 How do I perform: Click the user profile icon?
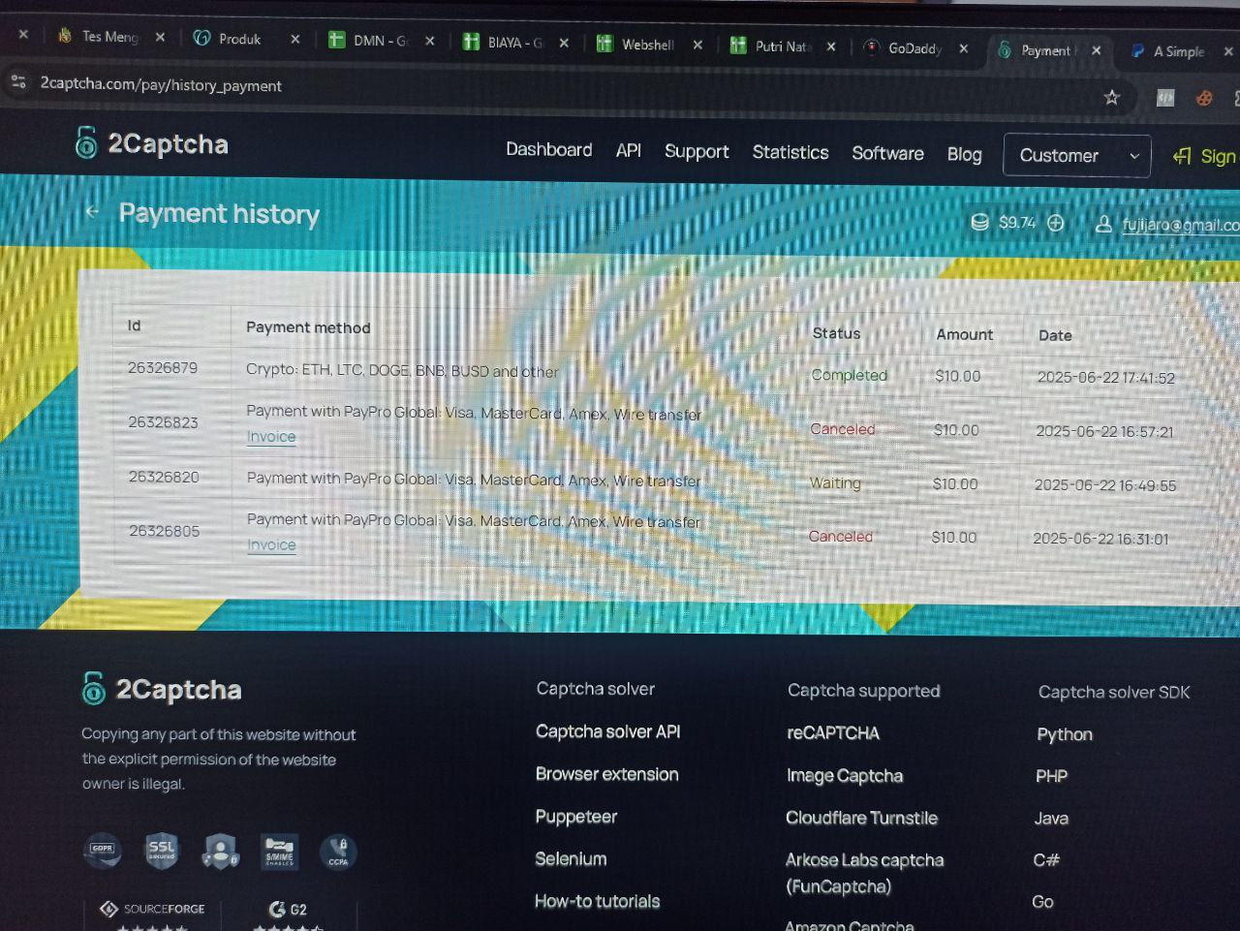point(1102,224)
